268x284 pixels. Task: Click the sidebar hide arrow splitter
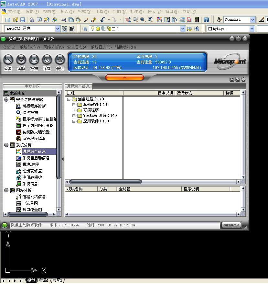(x=63, y=159)
